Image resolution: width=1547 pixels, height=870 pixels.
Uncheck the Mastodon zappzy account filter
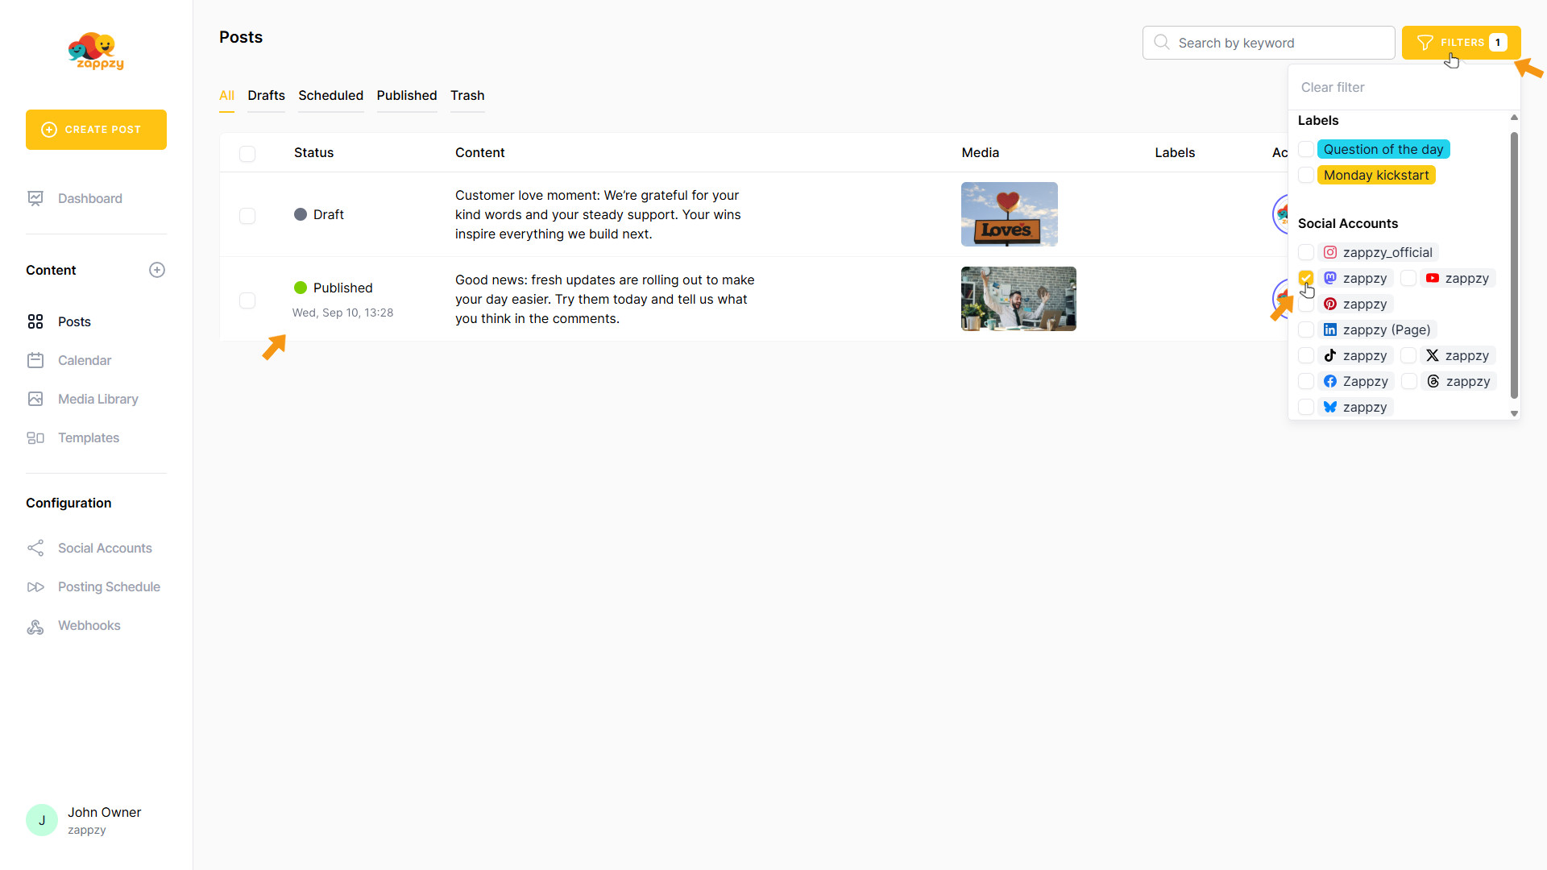(1306, 278)
